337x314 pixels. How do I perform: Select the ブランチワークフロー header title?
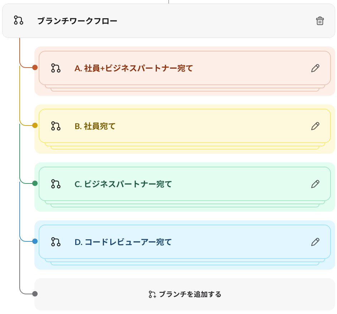pos(77,21)
